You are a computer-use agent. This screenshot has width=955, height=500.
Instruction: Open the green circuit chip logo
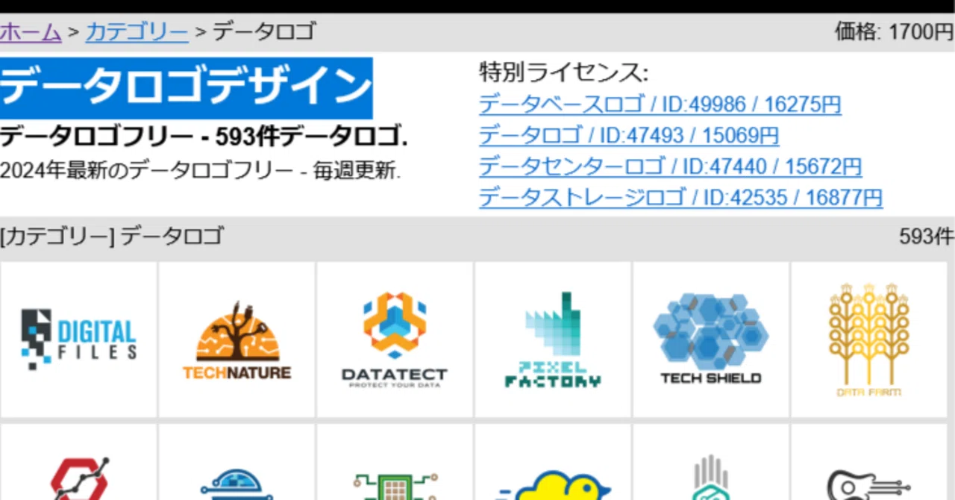click(395, 462)
